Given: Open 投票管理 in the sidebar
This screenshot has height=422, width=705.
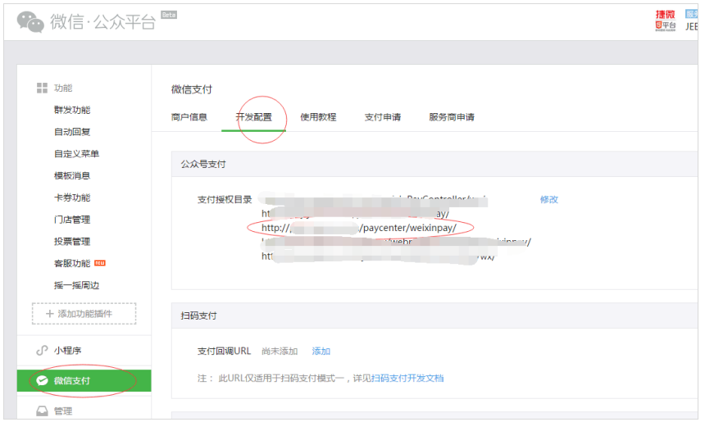Looking at the screenshot, I should (72, 242).
